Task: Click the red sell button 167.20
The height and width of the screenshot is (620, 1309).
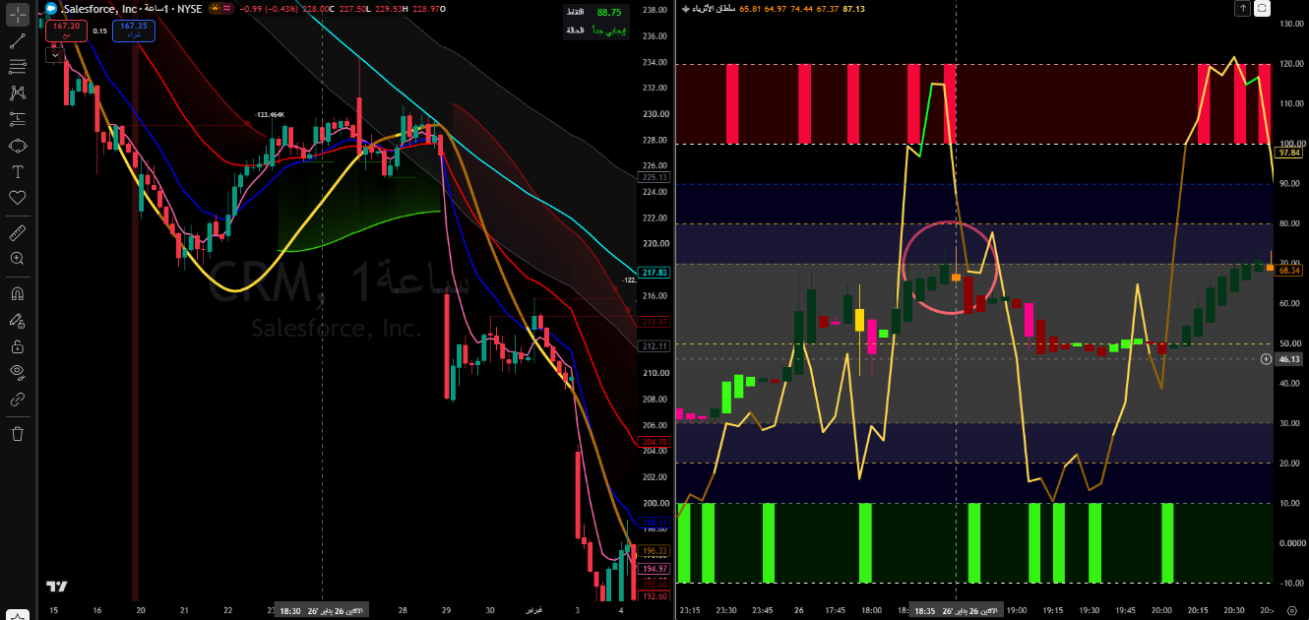Action: (x=66, y=31)
